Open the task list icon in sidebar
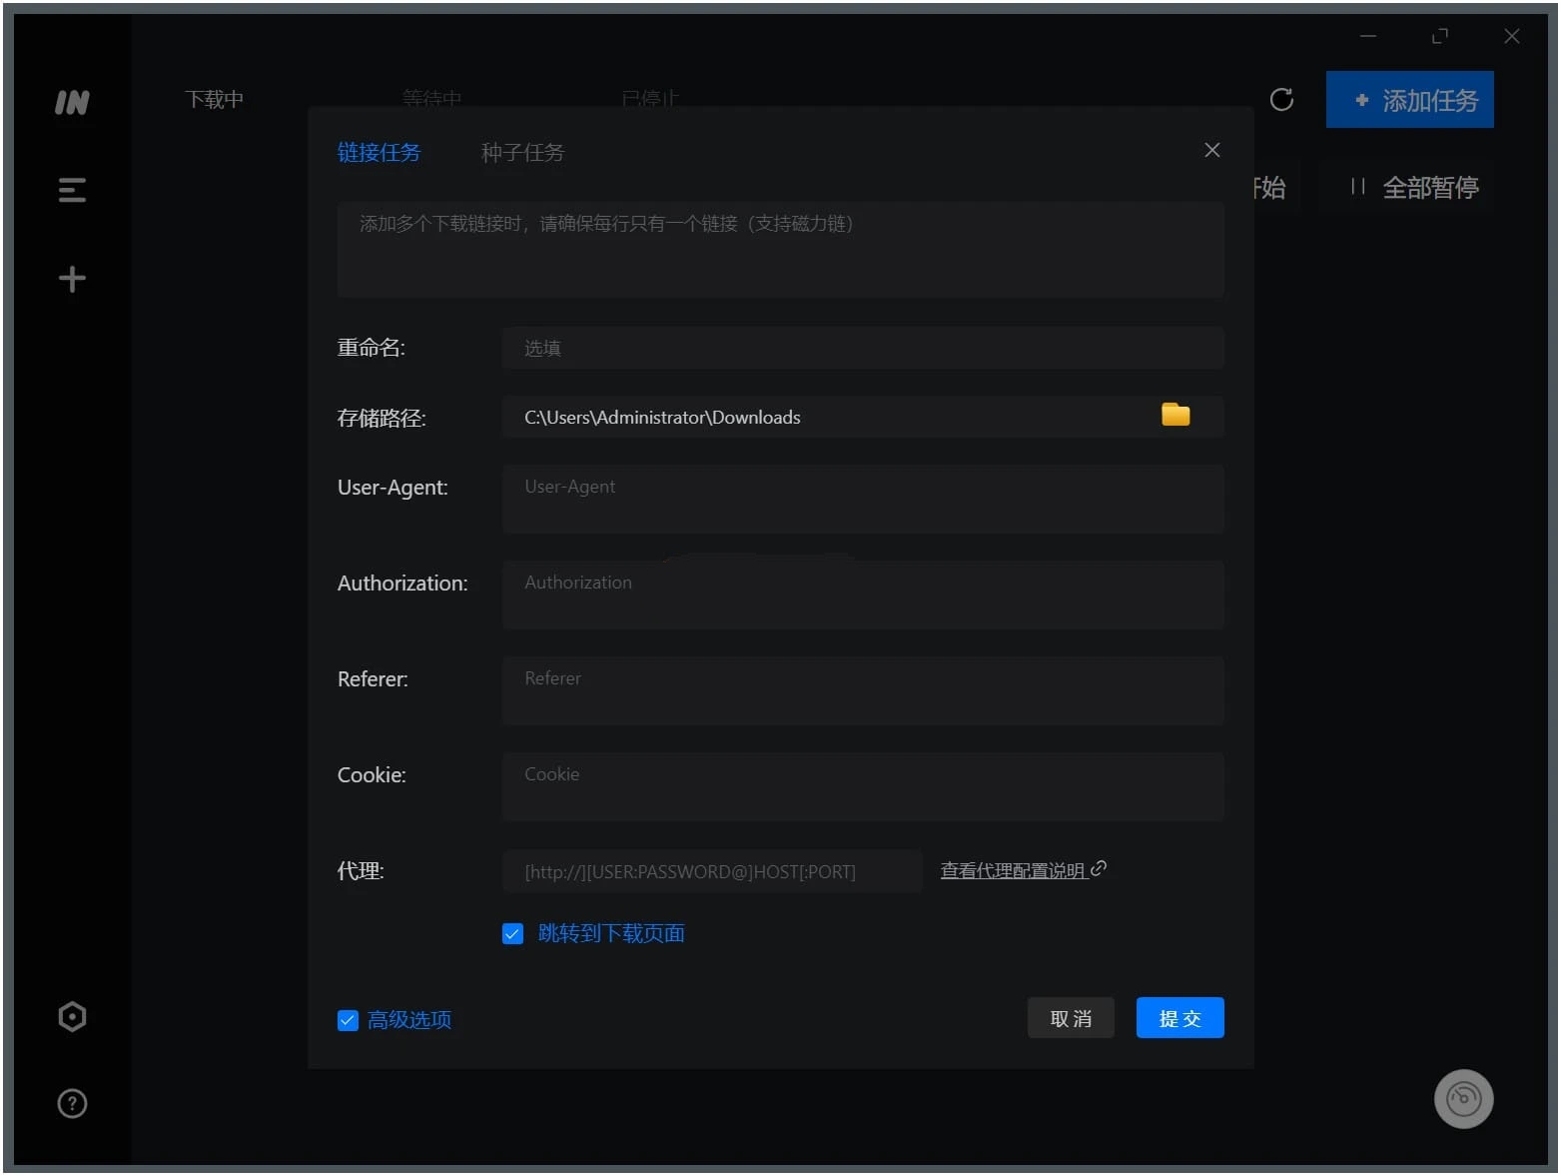 click(71, 190)
